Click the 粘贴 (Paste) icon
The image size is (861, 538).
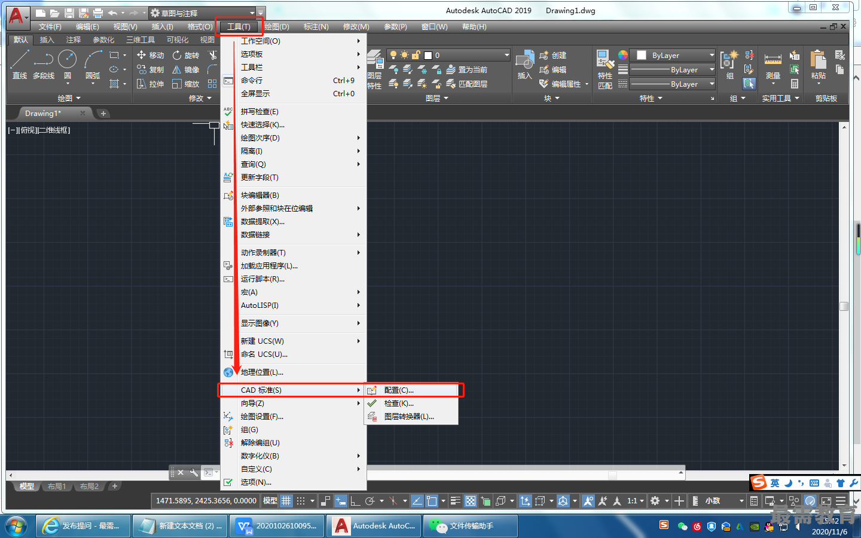click(819, 65)
